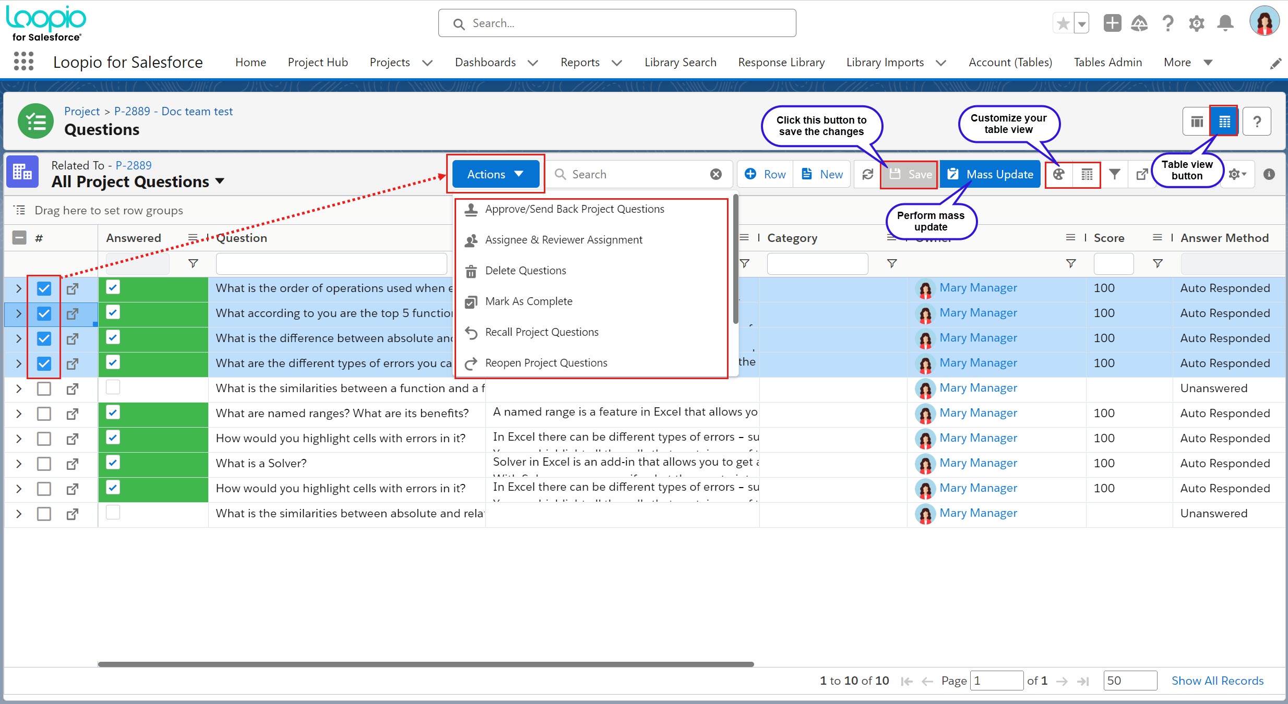The image size is (1288, 704).
Task: Uncheck selection for 'different types of errors' row
Action: click(44, 363)
